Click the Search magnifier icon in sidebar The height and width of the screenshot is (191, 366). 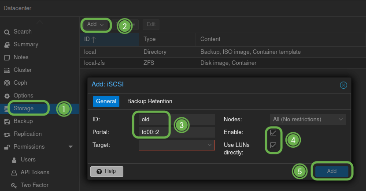pos(7,32)
